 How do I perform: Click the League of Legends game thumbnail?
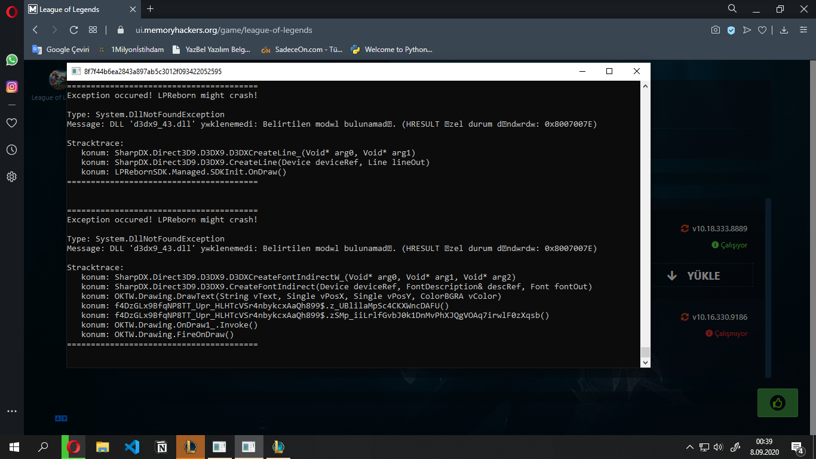58,79
